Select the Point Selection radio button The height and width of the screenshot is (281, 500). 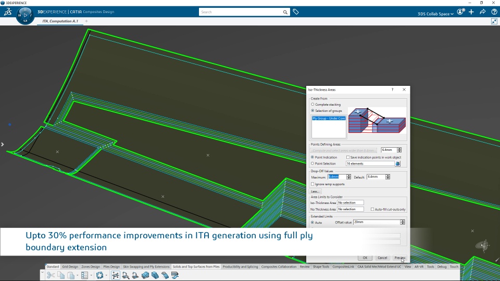[312, 163]
